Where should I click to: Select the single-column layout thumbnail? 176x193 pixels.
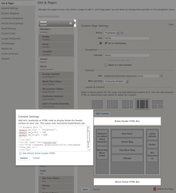tap(97, 104)
